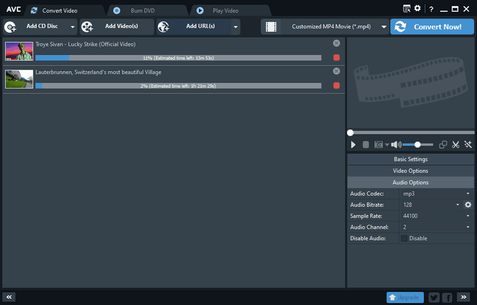Screen dimensions: 477x305
Task: Take a snapshot with the camera icon
Action: click(x=379, y=145)
